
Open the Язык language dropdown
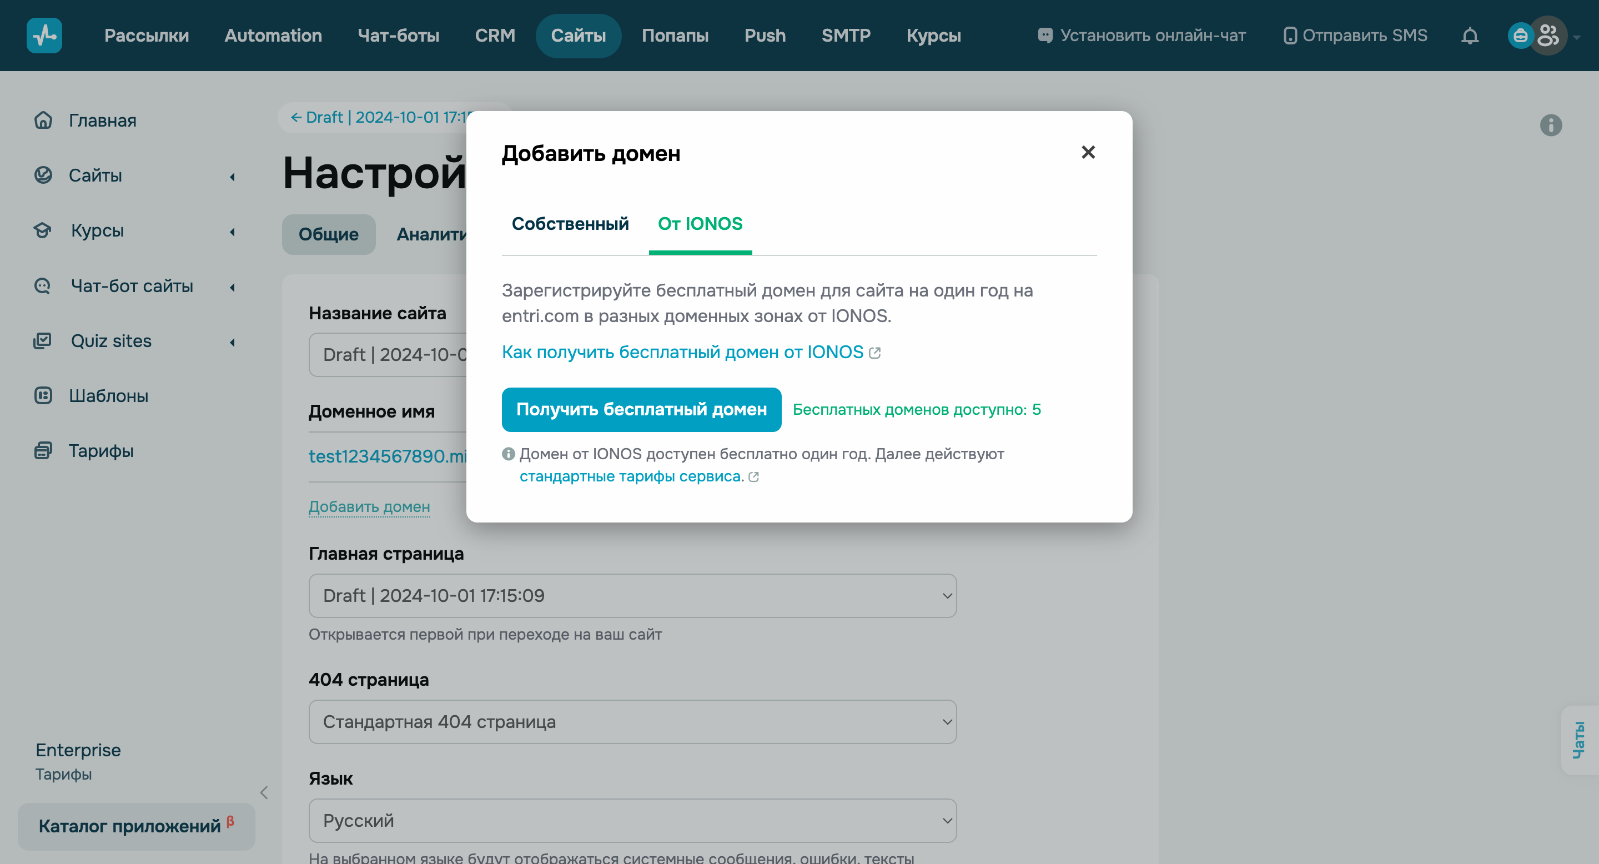[x=632, y=820]
